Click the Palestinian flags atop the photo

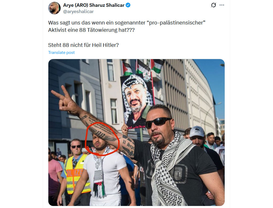pyautogui.click(x=143, y=67)
